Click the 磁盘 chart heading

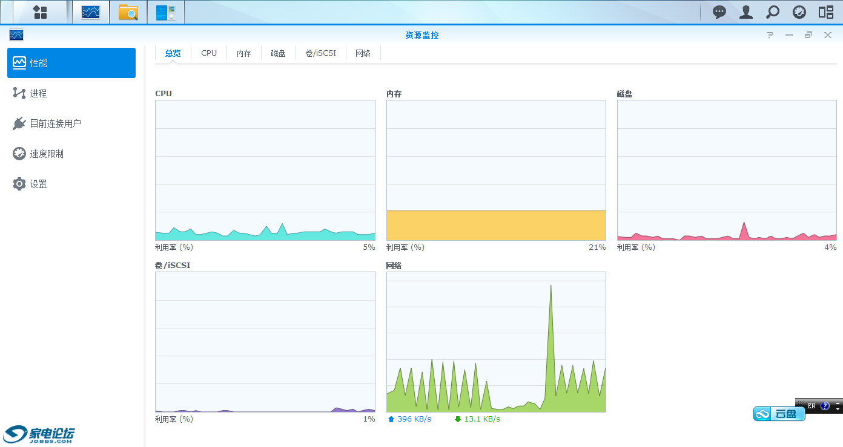coord(625,94)
